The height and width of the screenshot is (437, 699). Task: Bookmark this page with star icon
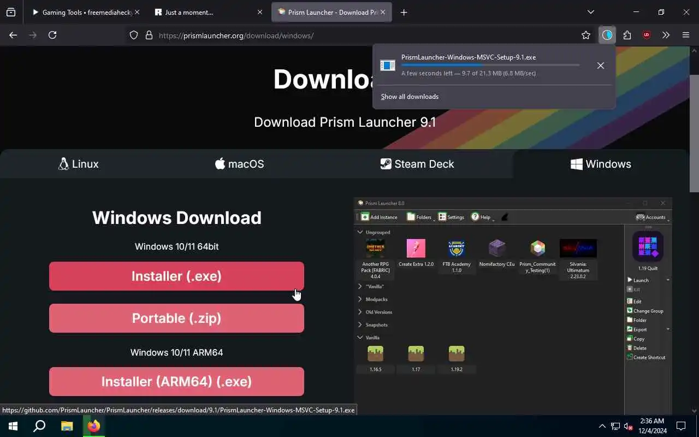click(586, 35)
